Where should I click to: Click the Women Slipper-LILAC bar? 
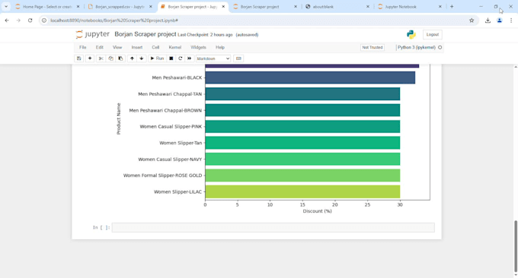coord(302,191)
